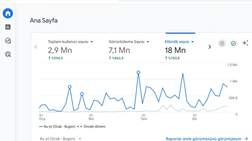Expand the Toplam kullanıcı sayısı metric dropdown
Viewport: 252px width, 141px height.
(92, 42)
